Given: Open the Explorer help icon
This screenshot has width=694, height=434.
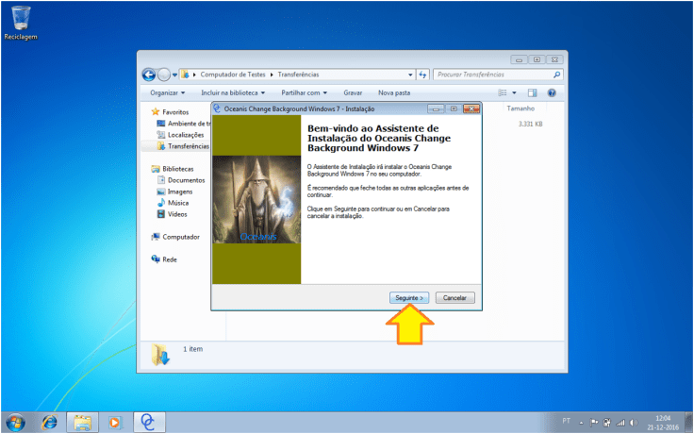Looking at the screenshot, I should pyautogui.click(x=553, y=93).
